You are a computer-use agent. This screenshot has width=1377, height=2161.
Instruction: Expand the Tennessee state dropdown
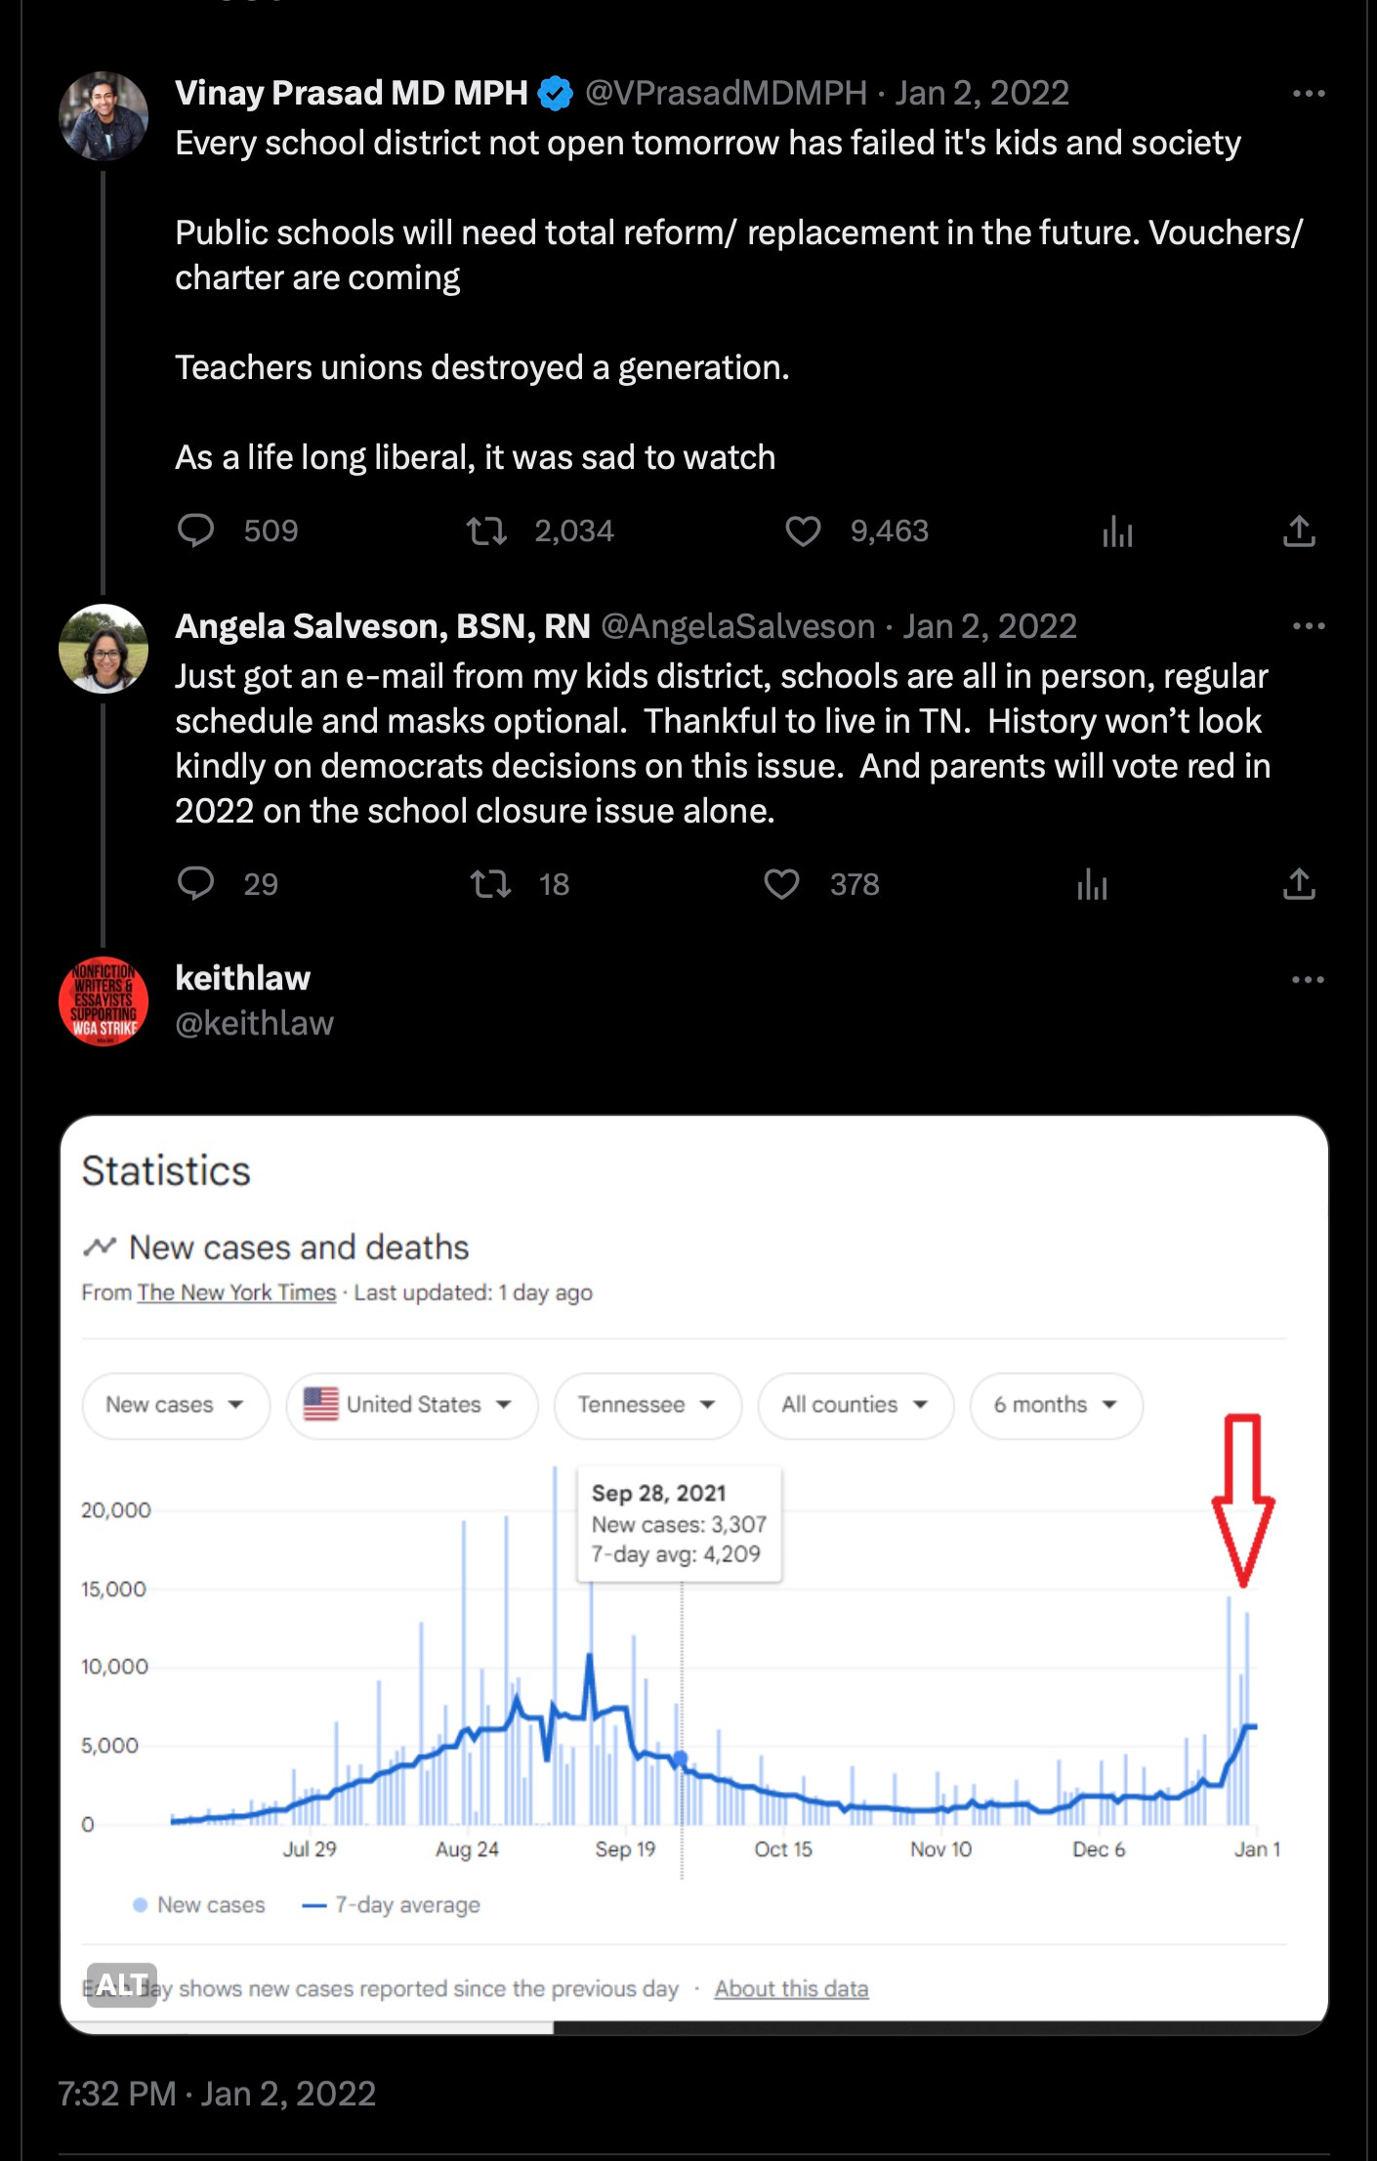tap(647, 1405)
